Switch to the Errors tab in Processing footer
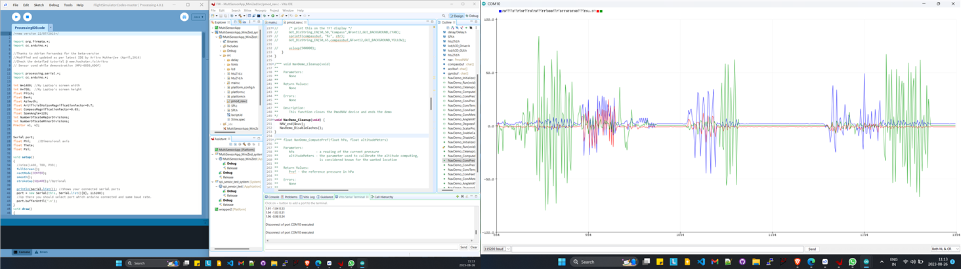 click(41, 251)
